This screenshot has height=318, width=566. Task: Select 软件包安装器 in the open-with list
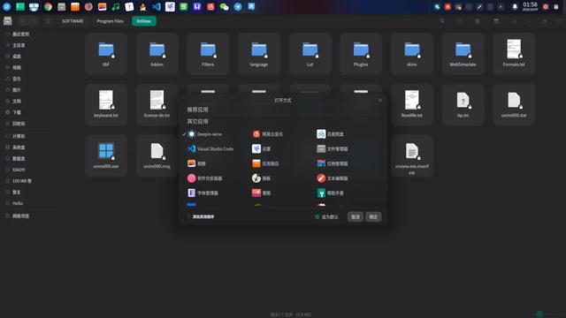[x=204, y=178]
